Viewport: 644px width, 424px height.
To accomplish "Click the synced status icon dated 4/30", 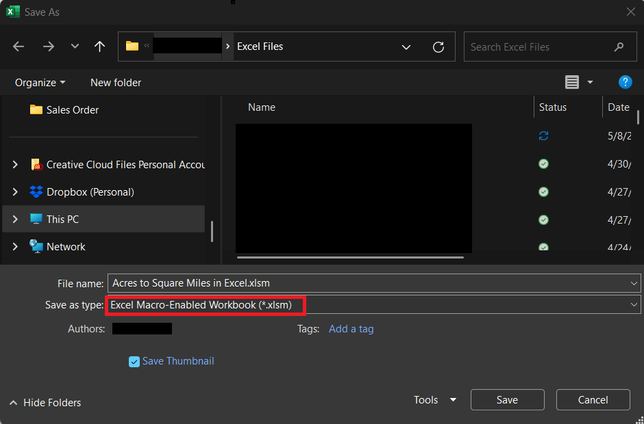I will pos(543,164).
